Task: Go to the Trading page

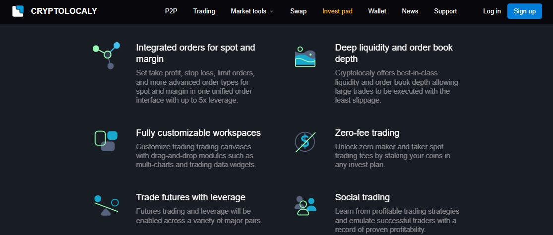Action: coord(204,11)
